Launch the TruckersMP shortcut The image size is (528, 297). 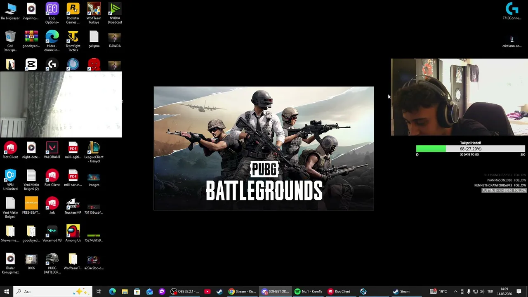pyautogui.click(x=73, y=206)
